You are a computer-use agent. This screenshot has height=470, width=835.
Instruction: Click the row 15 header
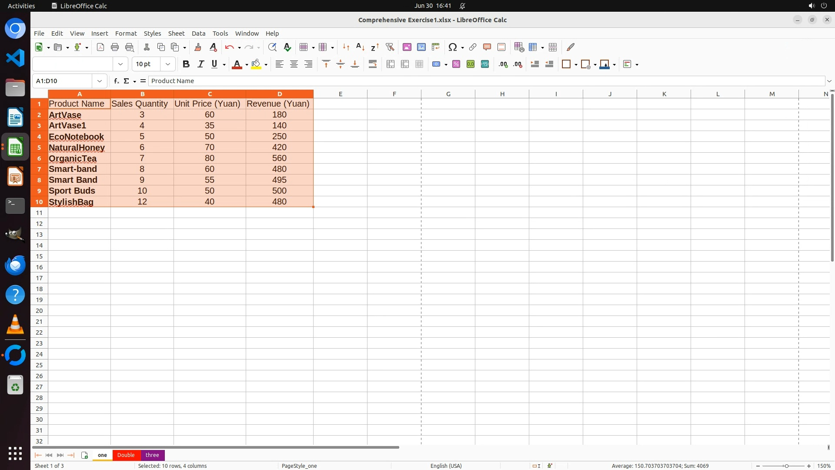click(x=39, y=256)
